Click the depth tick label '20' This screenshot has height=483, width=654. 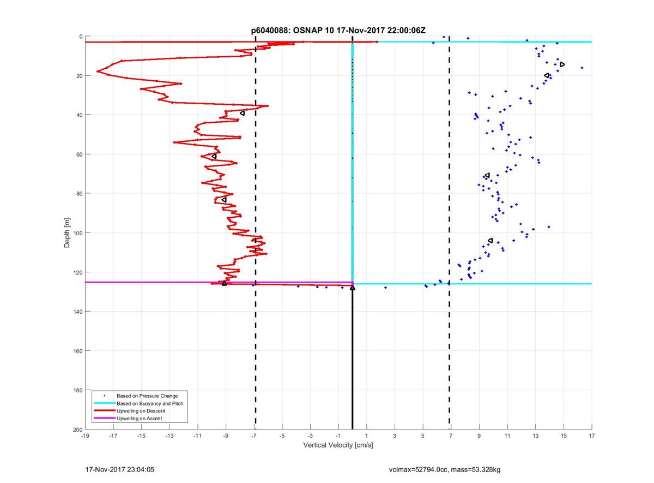tap(78, 76)
